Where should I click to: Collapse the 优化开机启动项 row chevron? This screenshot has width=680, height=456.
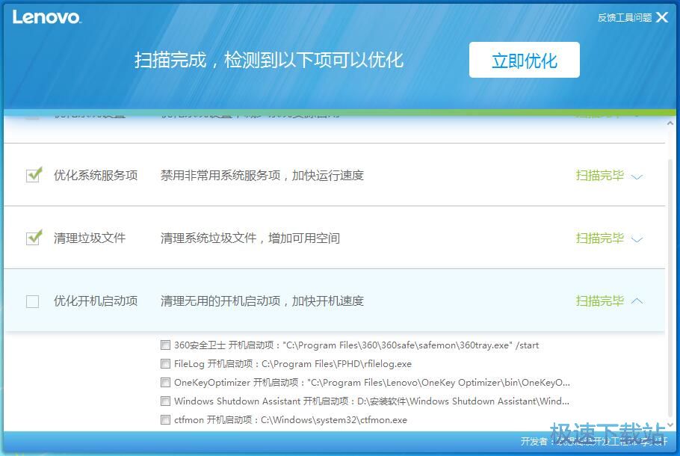click(637, 301)
